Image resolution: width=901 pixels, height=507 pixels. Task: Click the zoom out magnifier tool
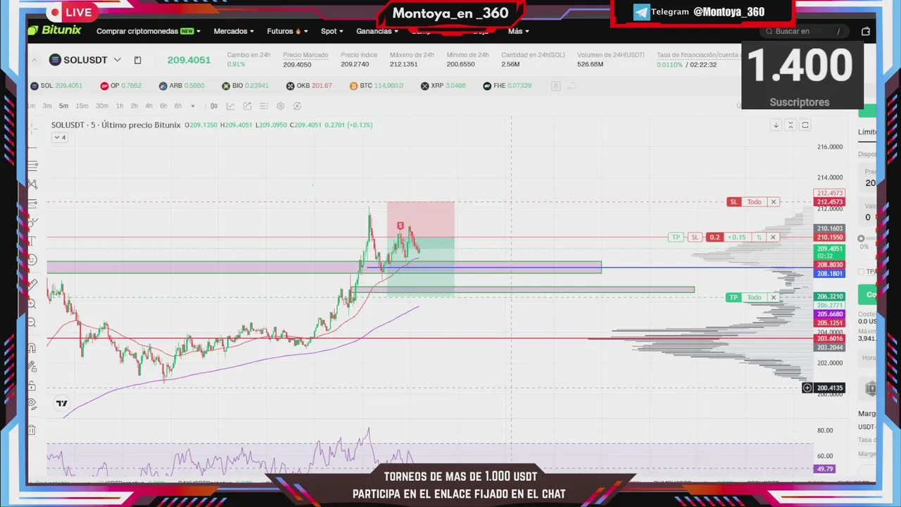pyautogui.click(x=32, y=323)
